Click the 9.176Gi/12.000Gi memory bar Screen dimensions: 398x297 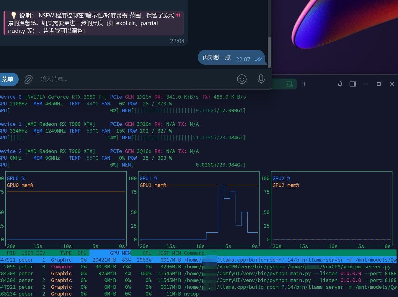pos(184,110)
